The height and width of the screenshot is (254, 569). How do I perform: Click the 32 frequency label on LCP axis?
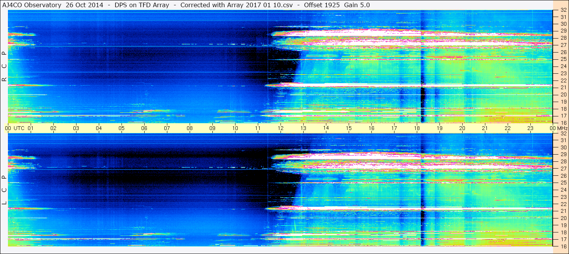coord(563,133)
